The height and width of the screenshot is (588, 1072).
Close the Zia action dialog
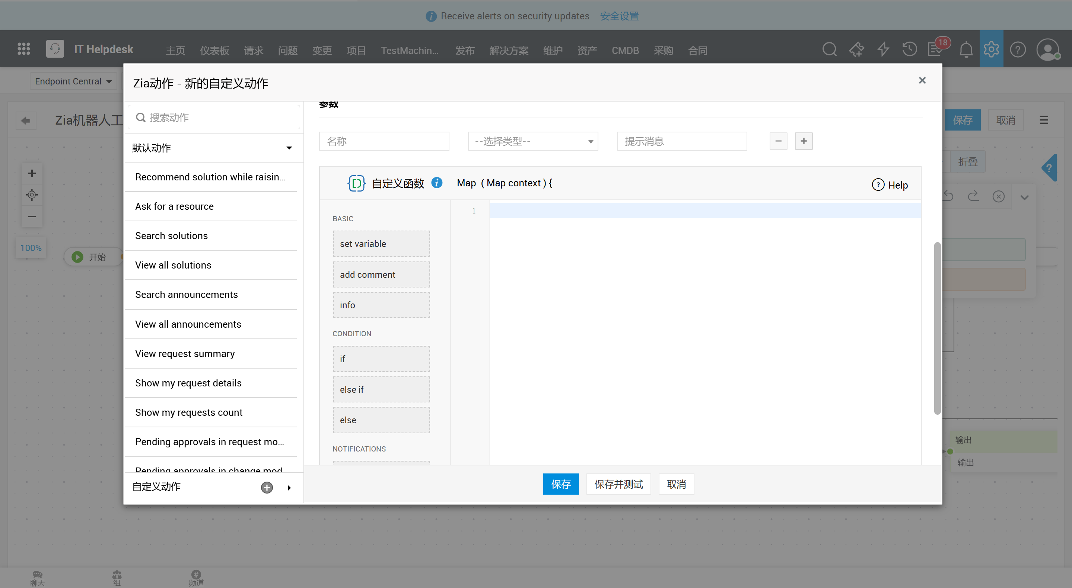pyautogui.click(x=922, y=80)
